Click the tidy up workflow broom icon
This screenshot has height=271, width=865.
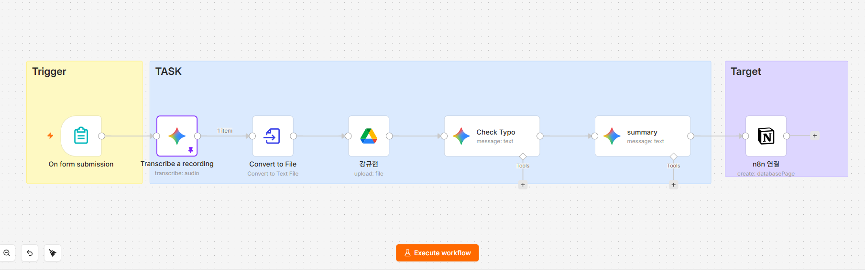click(x=53, y=253)
